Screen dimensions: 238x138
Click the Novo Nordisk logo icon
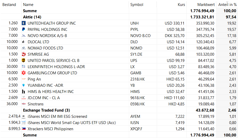pos(24,36)
